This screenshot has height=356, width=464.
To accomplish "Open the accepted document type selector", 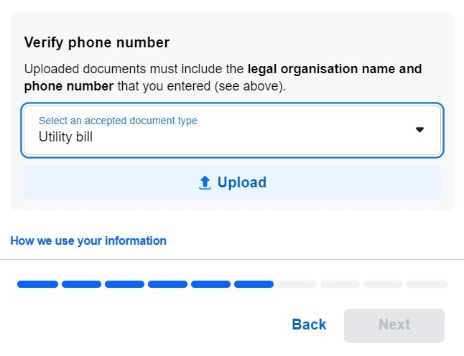I will (232, 130).
